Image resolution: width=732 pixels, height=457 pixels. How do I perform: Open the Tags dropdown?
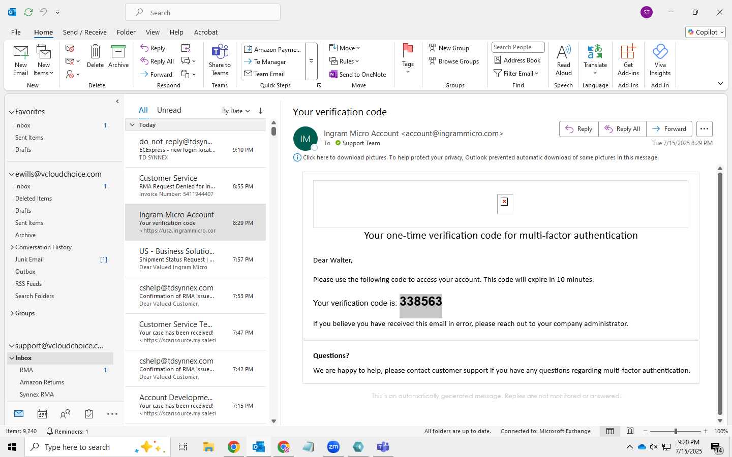[x=408, y=59]
